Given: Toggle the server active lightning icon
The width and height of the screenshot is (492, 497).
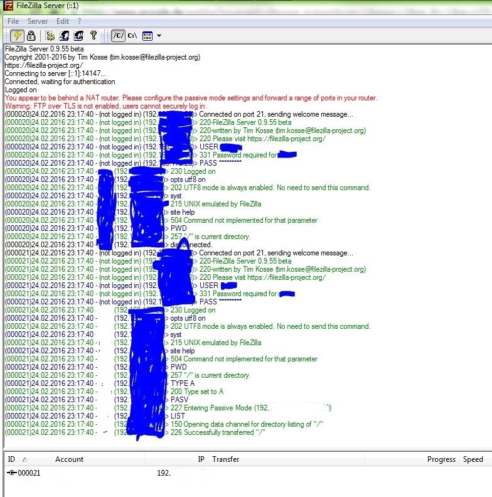Looking at the screenshot, I should [17, 36].
